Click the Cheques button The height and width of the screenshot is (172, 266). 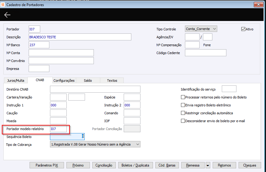(250, 165)
